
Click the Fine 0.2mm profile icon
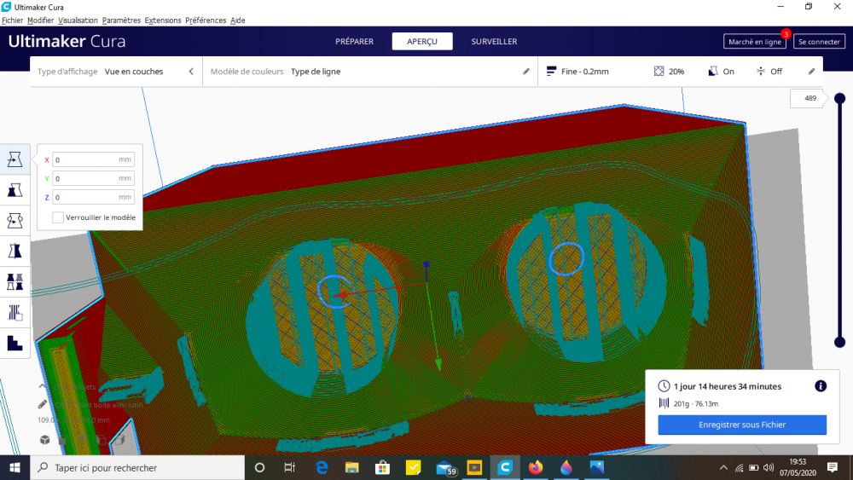pos(551,72)
